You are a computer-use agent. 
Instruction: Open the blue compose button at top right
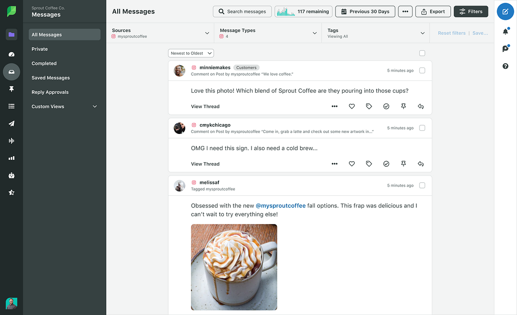click(x=505, y=12)
